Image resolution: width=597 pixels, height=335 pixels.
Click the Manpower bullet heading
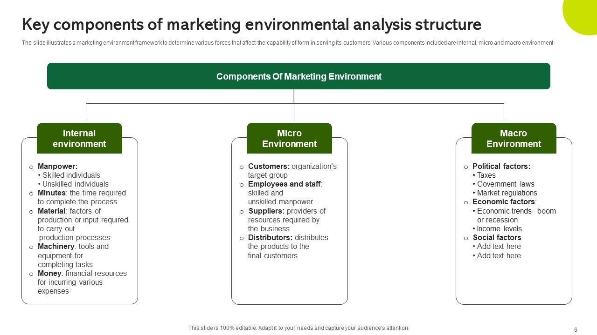coord(58,167)
